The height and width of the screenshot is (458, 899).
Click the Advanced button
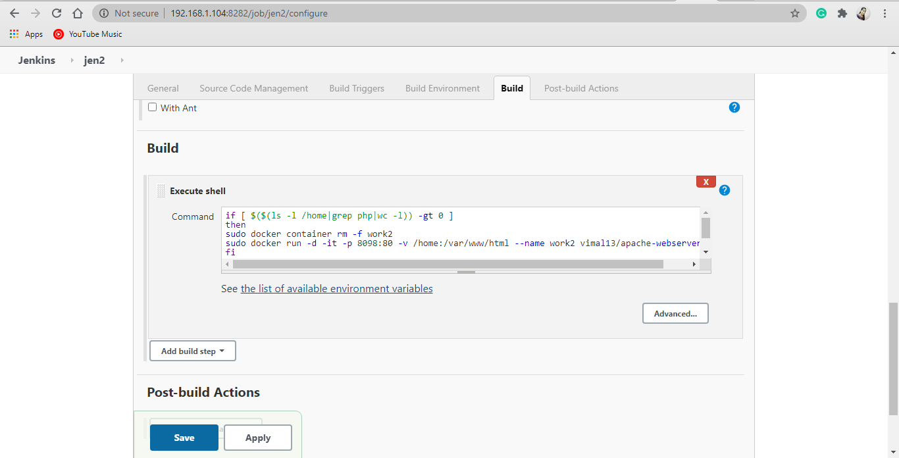point(675,313)
